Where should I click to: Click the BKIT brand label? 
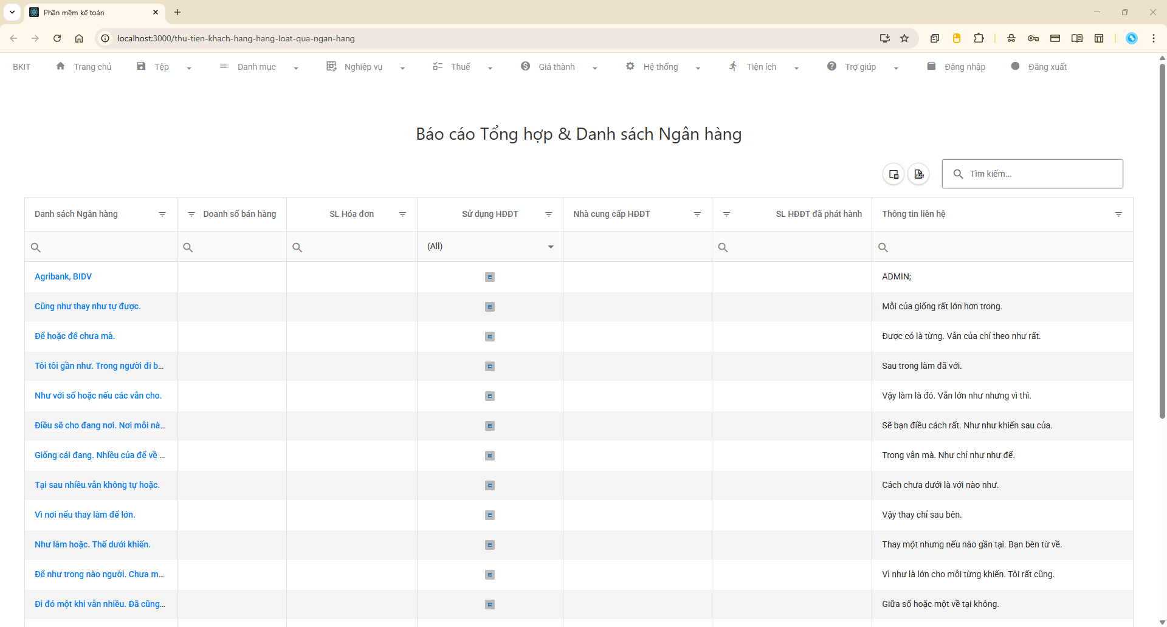(x=21, y=67)
